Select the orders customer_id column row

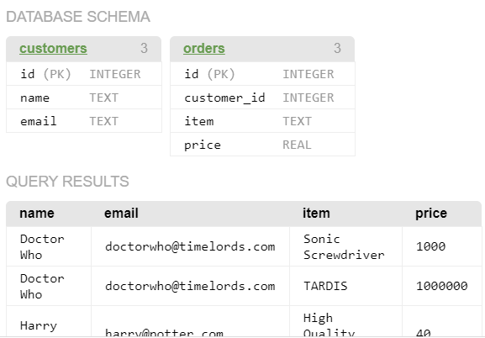(262, 98)
